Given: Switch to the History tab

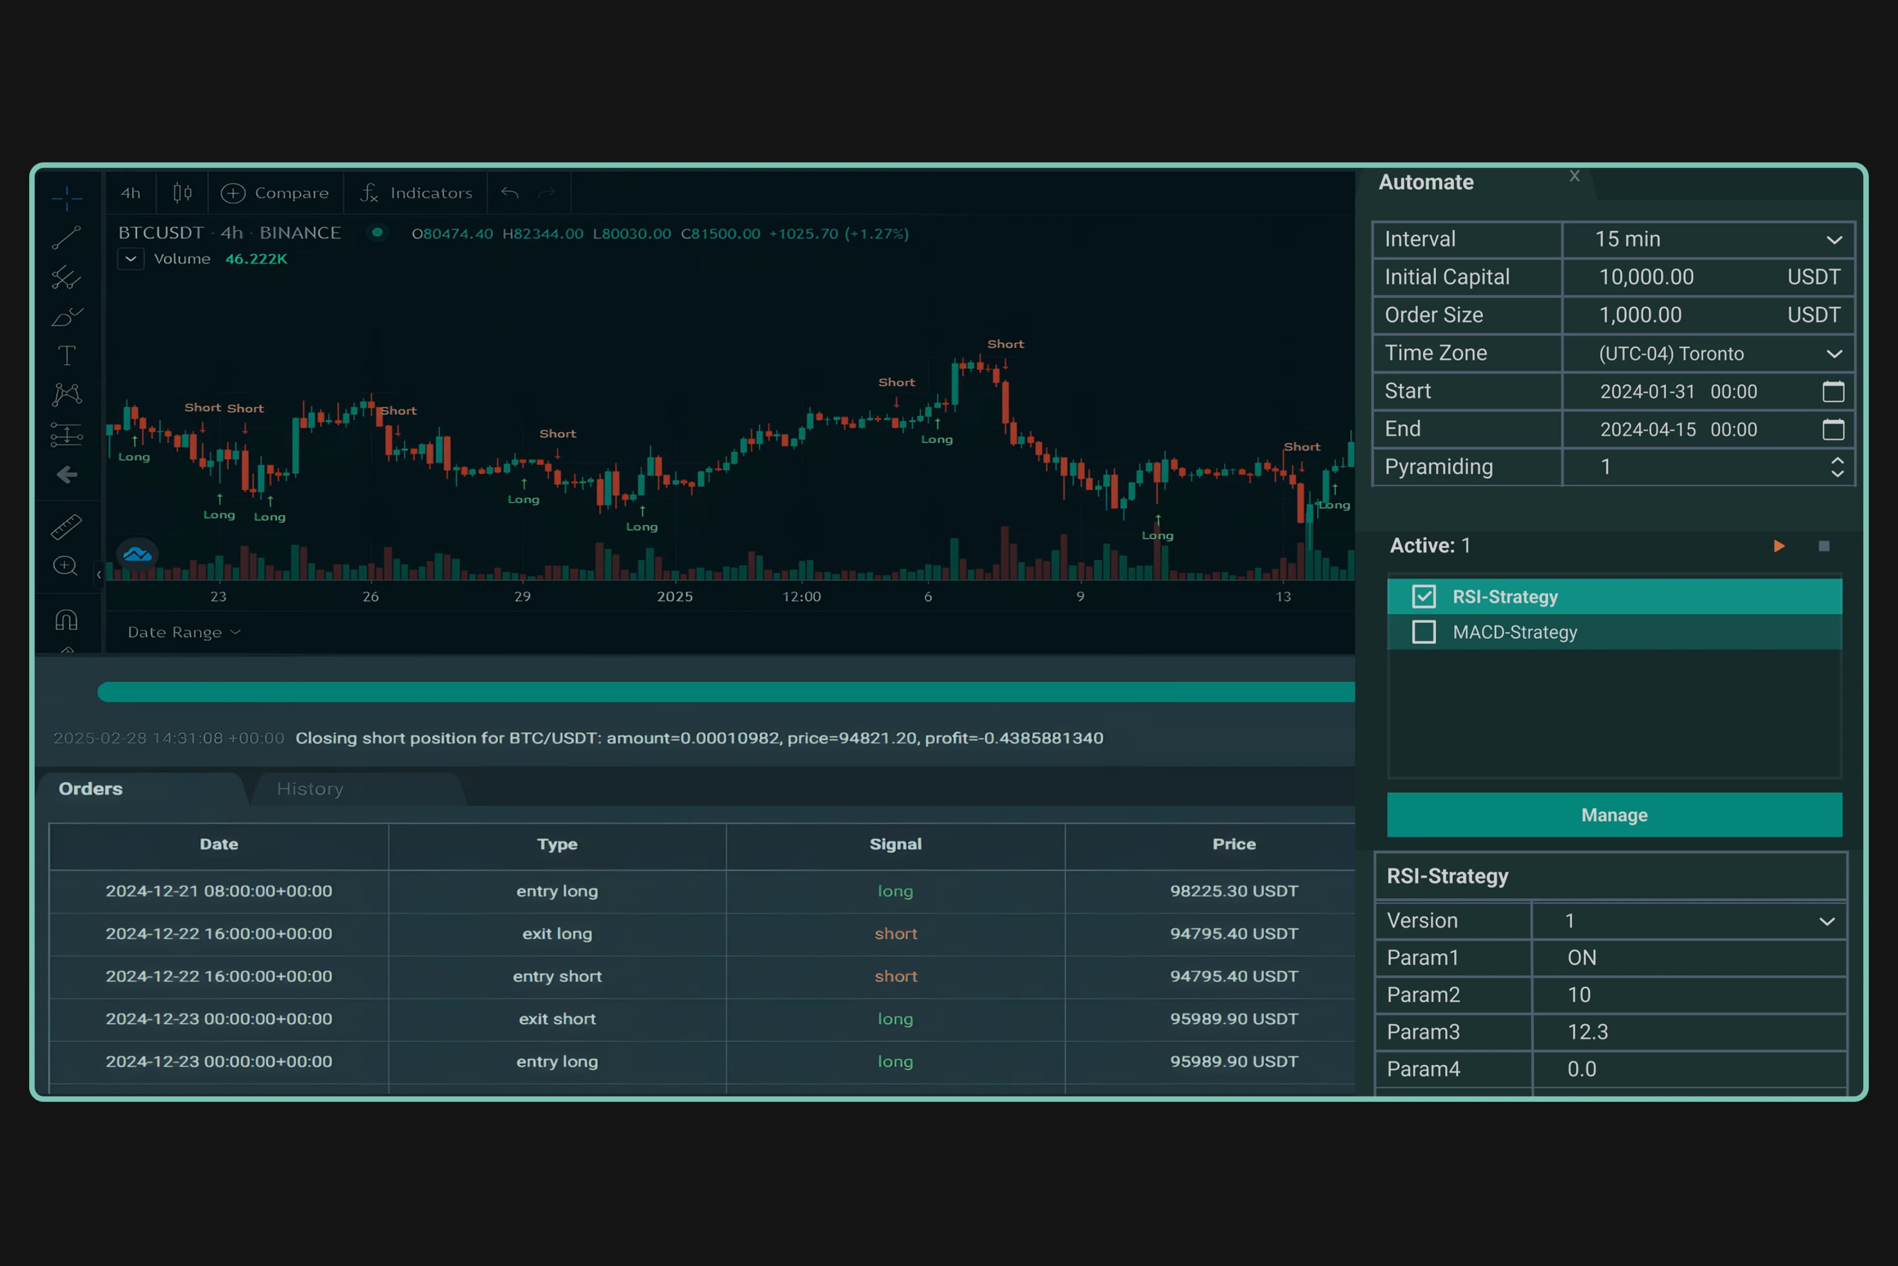Looking at the screenshot, I should coord(310,789).
